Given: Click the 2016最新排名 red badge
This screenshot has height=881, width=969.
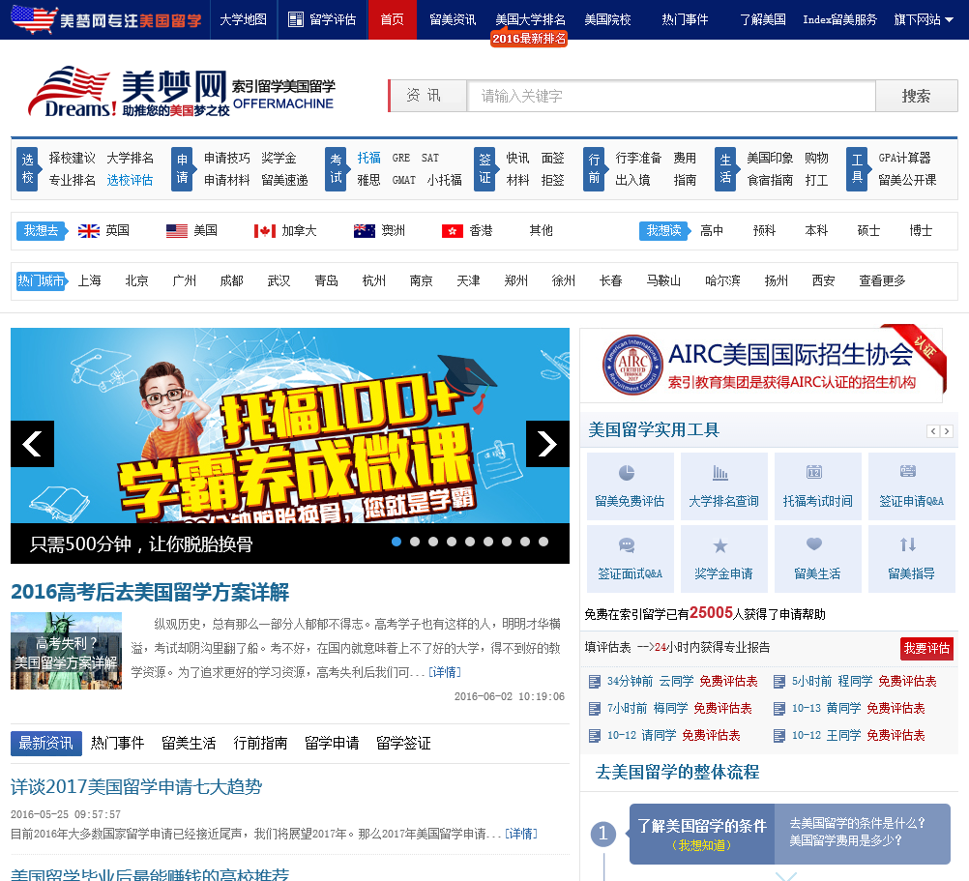Looking at the screenshot, I should pos(529,39).
